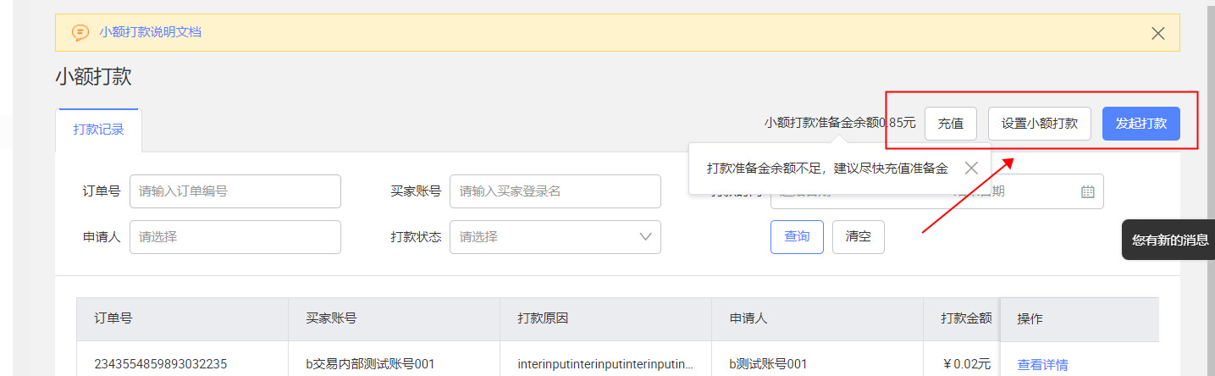The image size is (1215, 376).
Task: Open the 小额打款说明文档 link
Action: [x=150, y=33]
